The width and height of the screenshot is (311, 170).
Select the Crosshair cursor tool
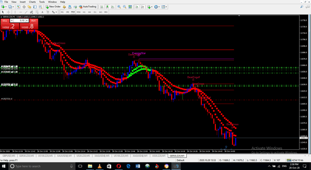(8, 12)
